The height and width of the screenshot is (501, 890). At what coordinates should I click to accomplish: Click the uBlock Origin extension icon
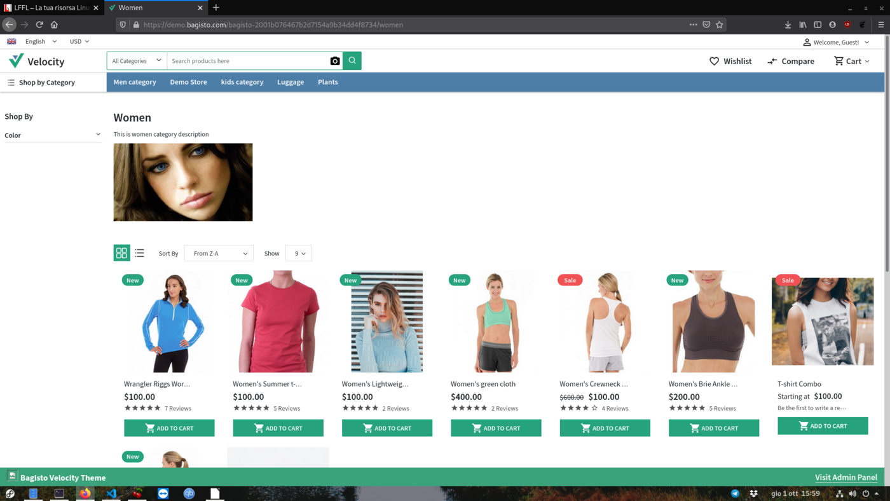(847, 25)
